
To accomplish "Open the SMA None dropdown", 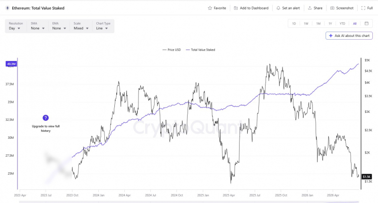I will click(38, 26).
